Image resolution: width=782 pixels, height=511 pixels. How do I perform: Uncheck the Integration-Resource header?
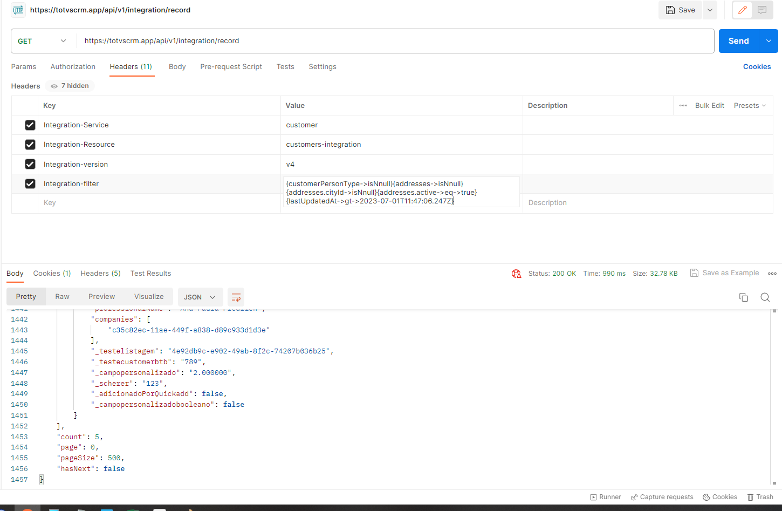30,145
